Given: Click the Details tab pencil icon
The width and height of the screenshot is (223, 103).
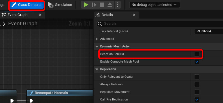Looking at the screenshot, I should [97, 15].
